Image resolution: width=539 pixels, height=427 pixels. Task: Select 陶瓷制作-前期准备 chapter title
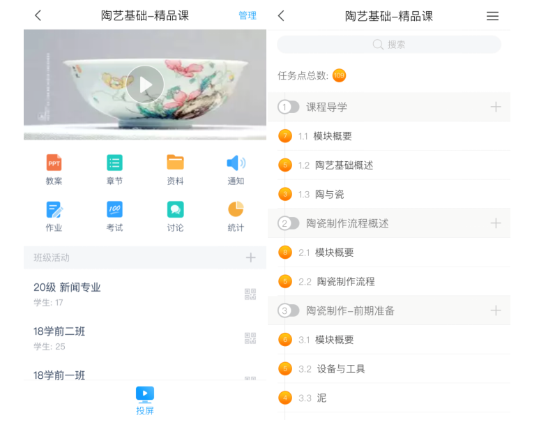pyautogui.click(x=350, y=310)
